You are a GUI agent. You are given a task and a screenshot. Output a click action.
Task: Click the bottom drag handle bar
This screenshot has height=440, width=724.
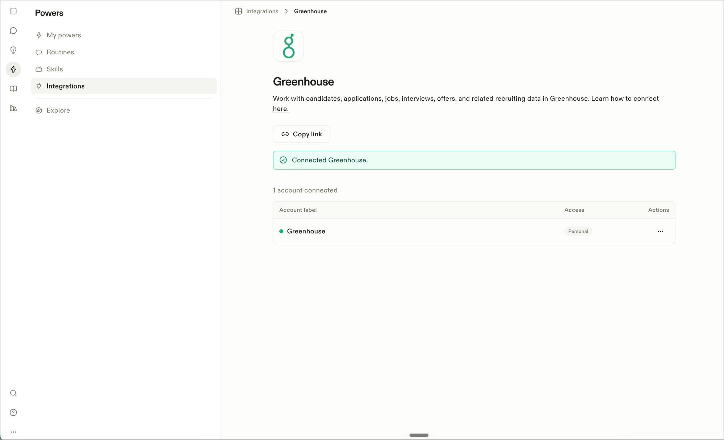(x=419, y=435)
